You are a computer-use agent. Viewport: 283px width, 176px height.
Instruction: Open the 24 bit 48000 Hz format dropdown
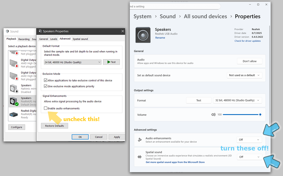[73, 62]
